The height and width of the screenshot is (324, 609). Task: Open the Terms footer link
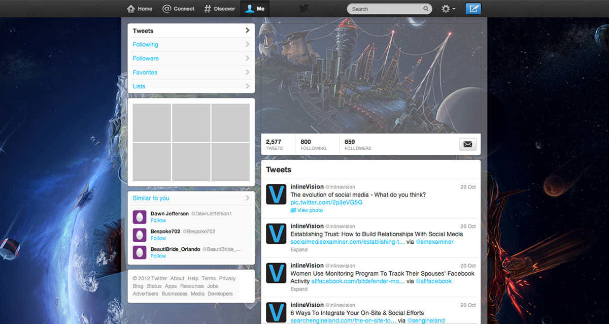tap(209, 278)
